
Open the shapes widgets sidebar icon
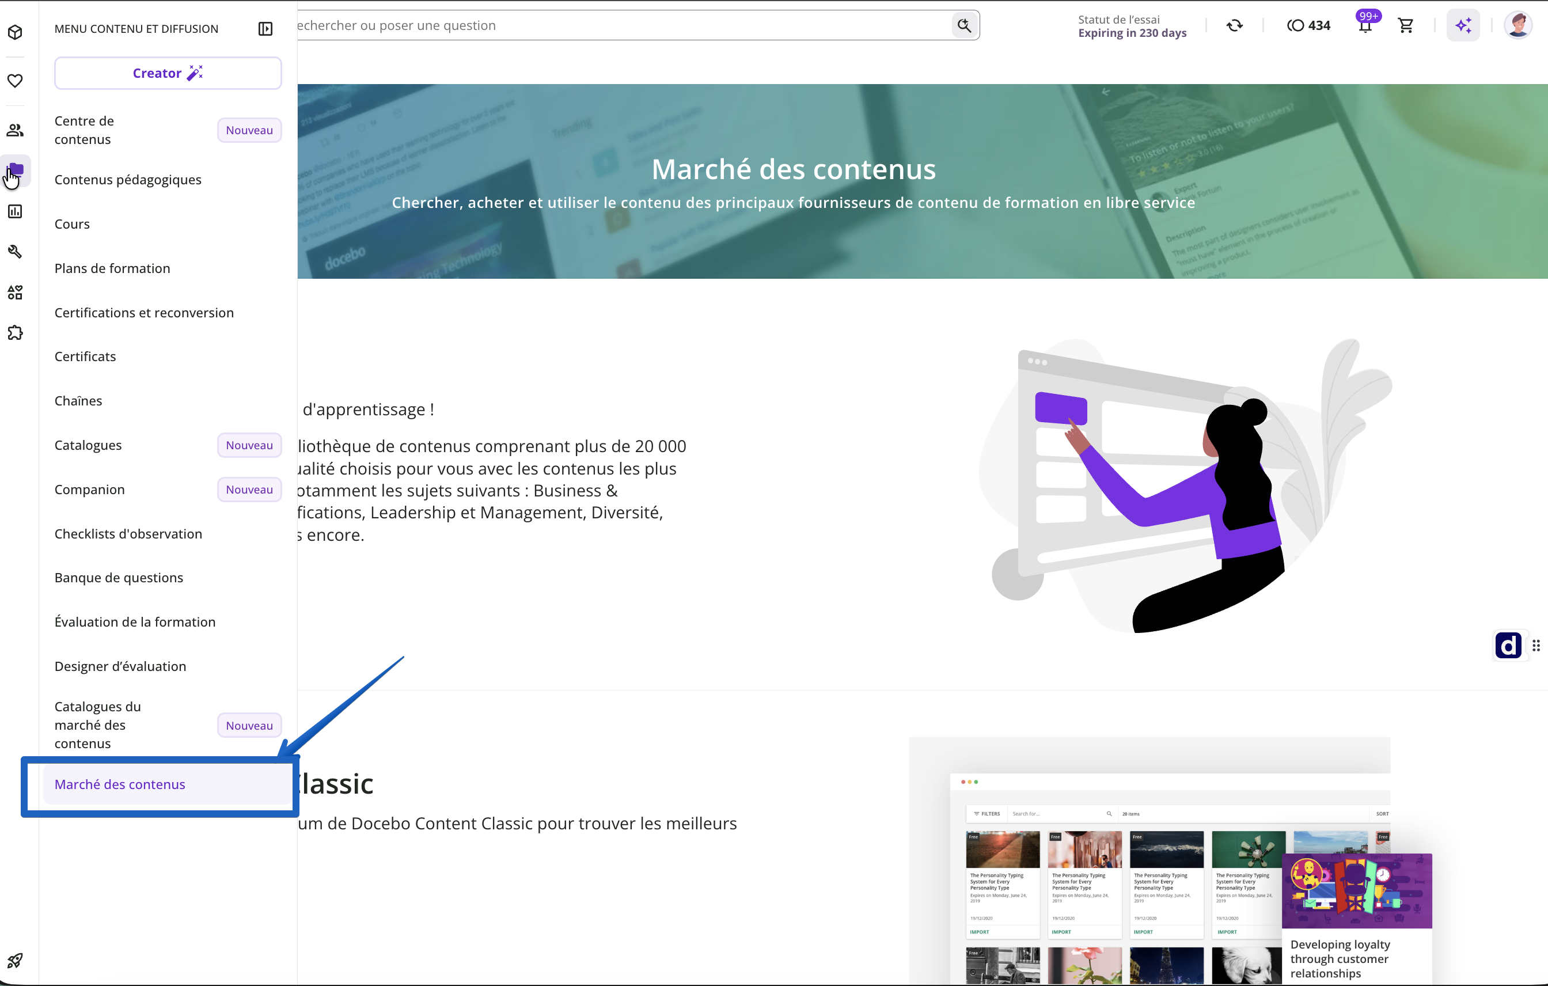[x=16, y=293]
